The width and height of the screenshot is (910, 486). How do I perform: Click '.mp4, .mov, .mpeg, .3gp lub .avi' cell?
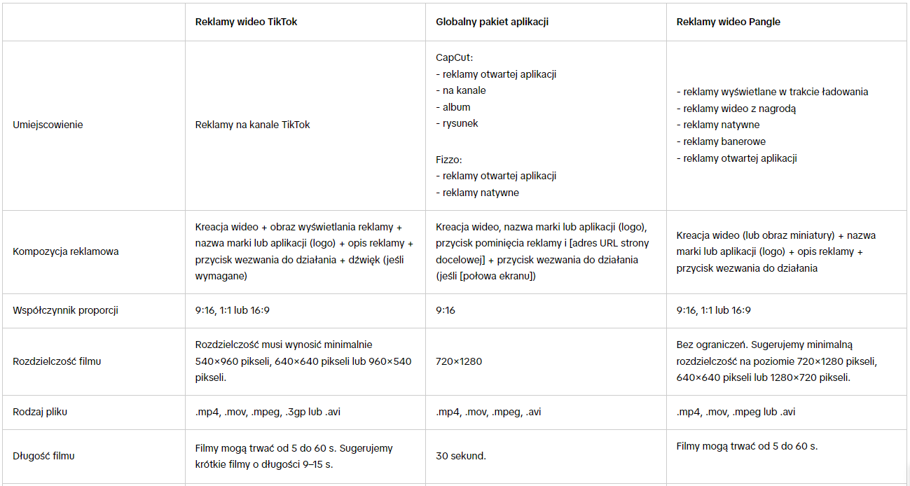(268, 412)
